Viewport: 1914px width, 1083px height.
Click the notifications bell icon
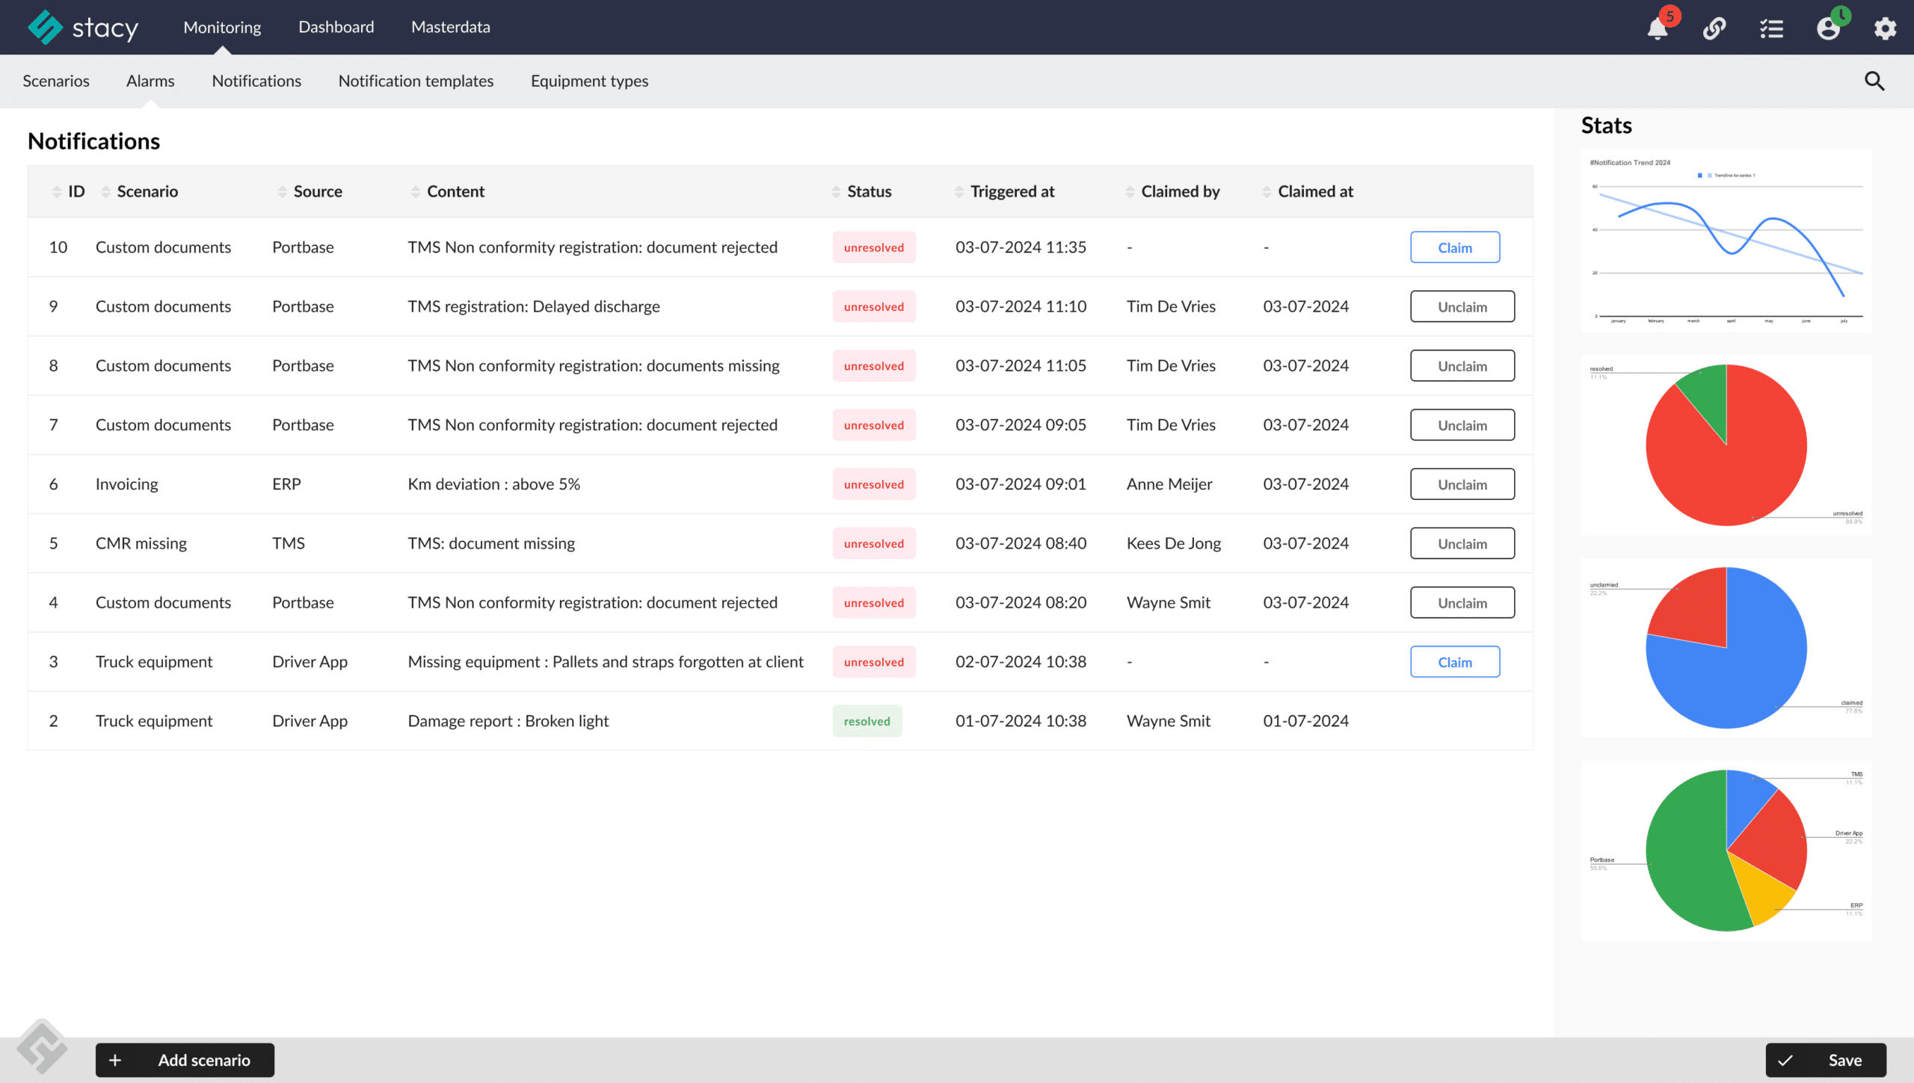1659,28
